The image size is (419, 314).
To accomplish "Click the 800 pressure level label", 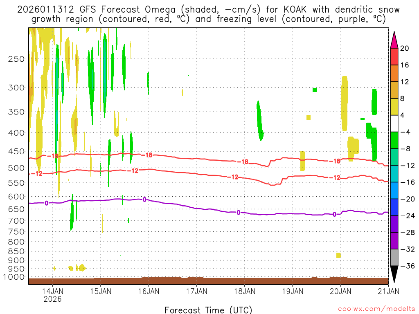I will point(16,242).
